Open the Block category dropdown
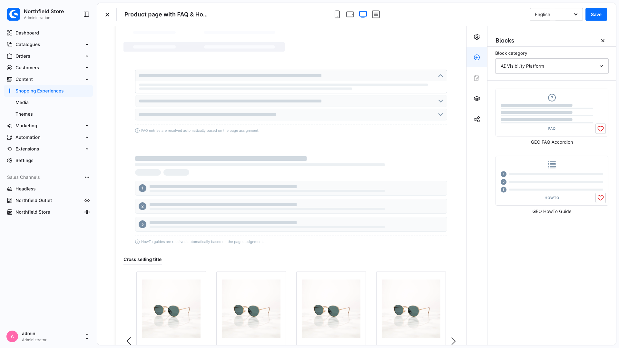This screenshot has height=348, width=619. point(552,66)
